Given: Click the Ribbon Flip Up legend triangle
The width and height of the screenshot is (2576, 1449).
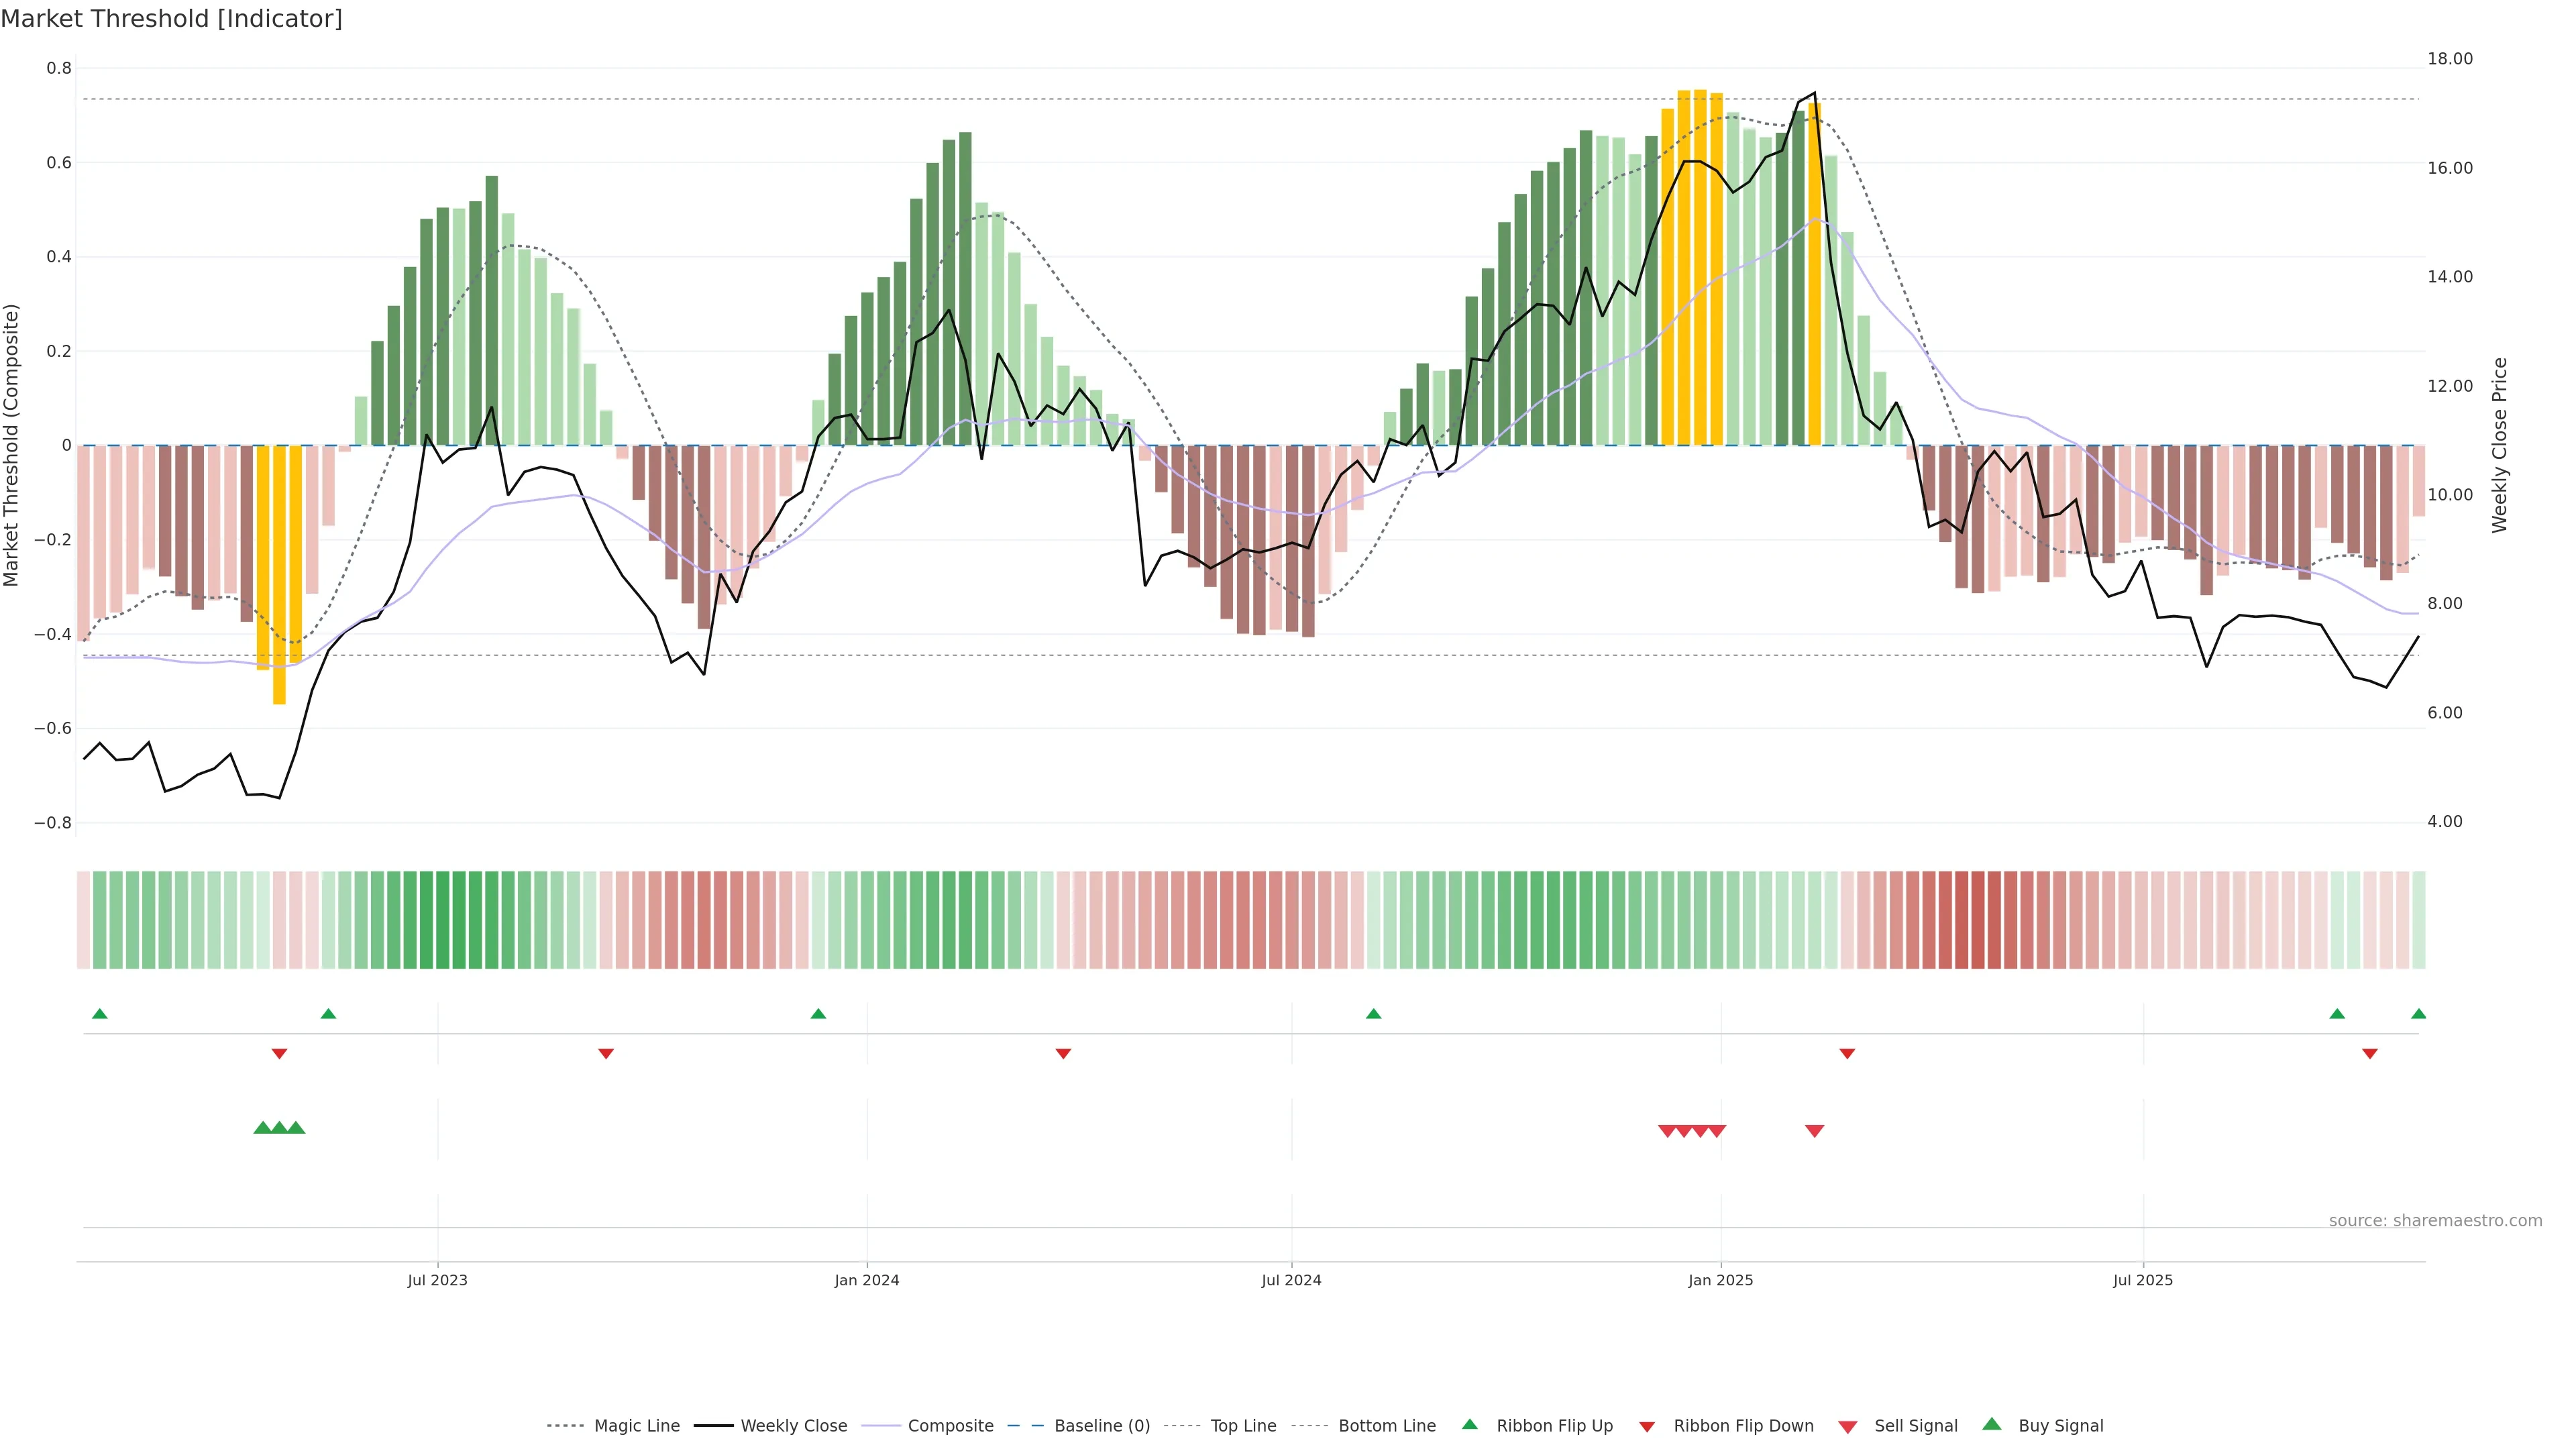Looking at the screenshot, I should [1470, 1424].
